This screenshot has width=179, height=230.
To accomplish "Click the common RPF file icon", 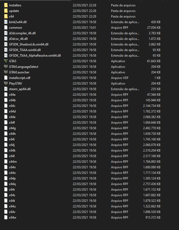I will (x=6, y=28).
